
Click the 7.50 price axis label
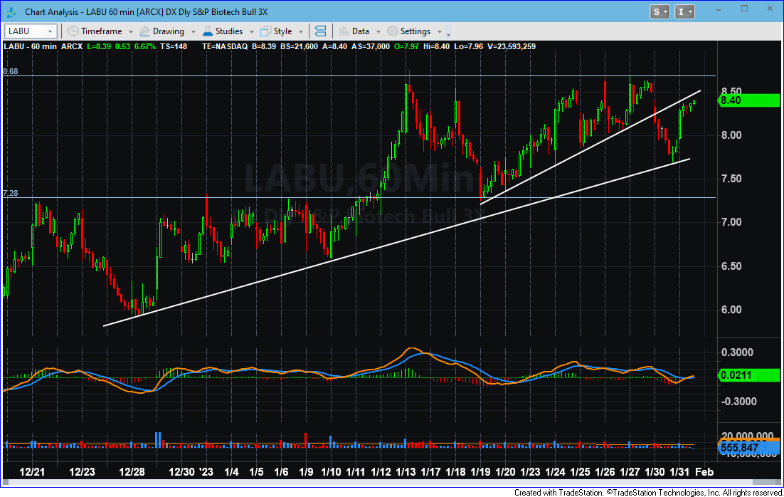pyautogui.click(x=731, y=179)
